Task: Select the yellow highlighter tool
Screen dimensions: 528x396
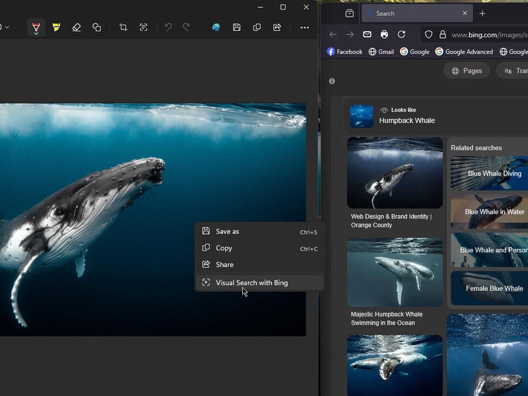Action: coord(56,27)
